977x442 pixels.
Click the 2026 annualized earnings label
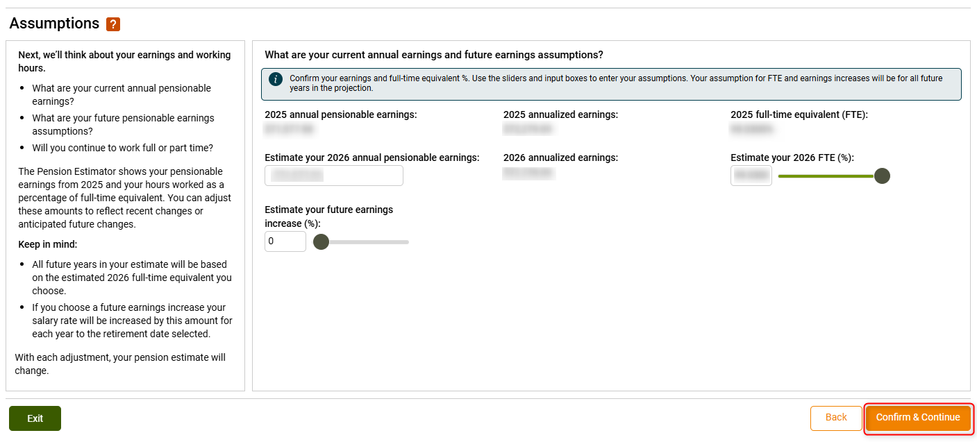pyautogui.click(x=560, y=158)
